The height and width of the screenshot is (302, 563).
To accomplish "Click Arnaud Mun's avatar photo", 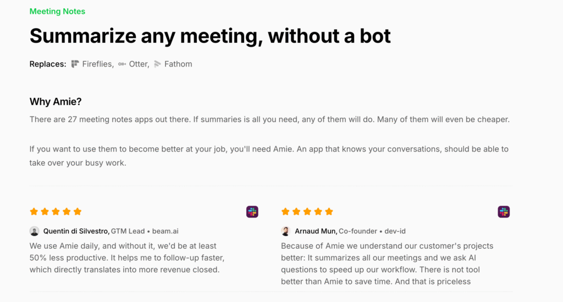I will [x=286, y=231].
